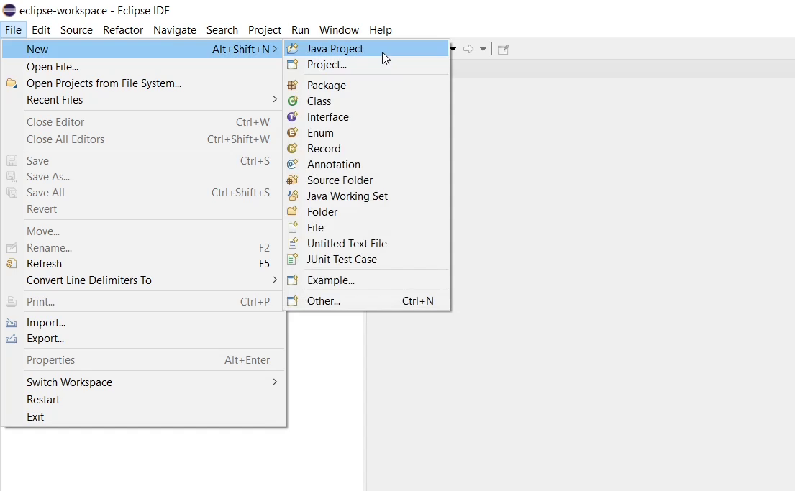Open the Window menu
This screenshot has height=491, width=795.
[x=339, y=30]
